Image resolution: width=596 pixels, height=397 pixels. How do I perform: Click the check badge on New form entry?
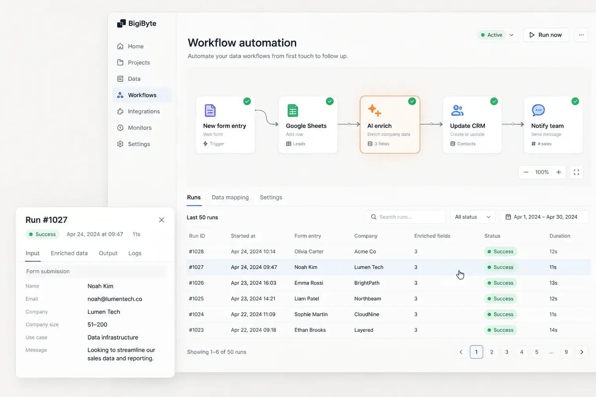point(247,101)
